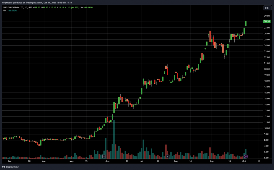Select the open value O27.35
Image resolution: width=274 pixels, height=170 pixels.
click(37, 7)
